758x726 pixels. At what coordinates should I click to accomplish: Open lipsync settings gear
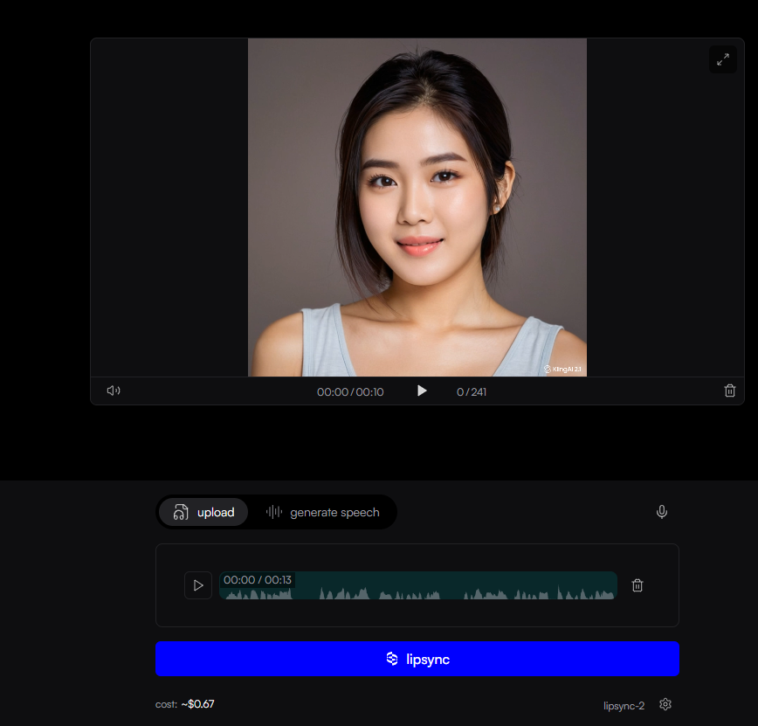coord(665,704)
